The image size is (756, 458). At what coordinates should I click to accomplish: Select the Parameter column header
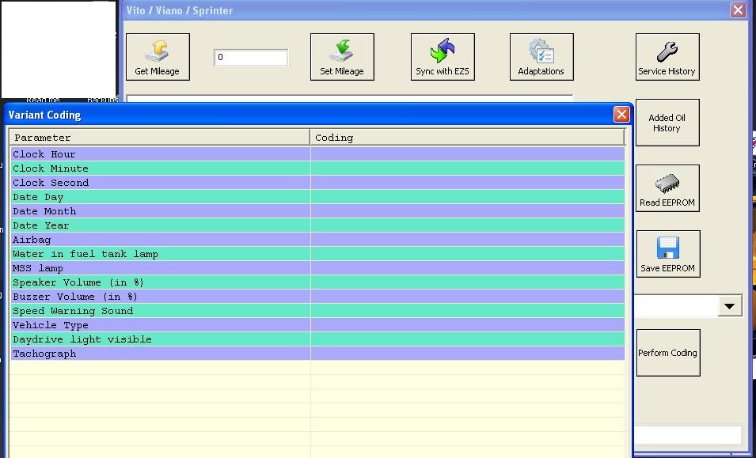click(160, 138)
